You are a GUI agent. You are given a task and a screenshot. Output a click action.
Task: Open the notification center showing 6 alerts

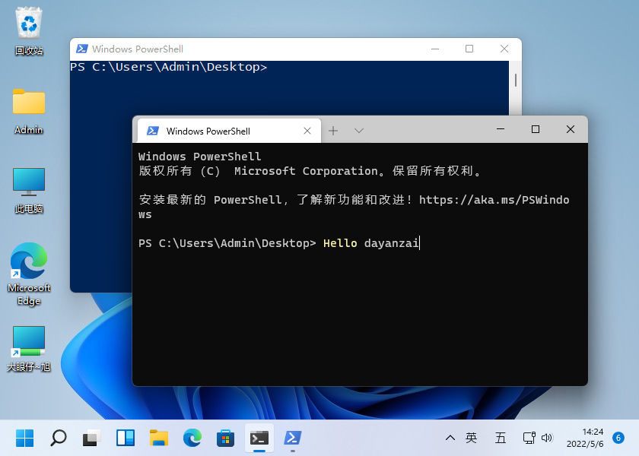[x=618, y=439]
